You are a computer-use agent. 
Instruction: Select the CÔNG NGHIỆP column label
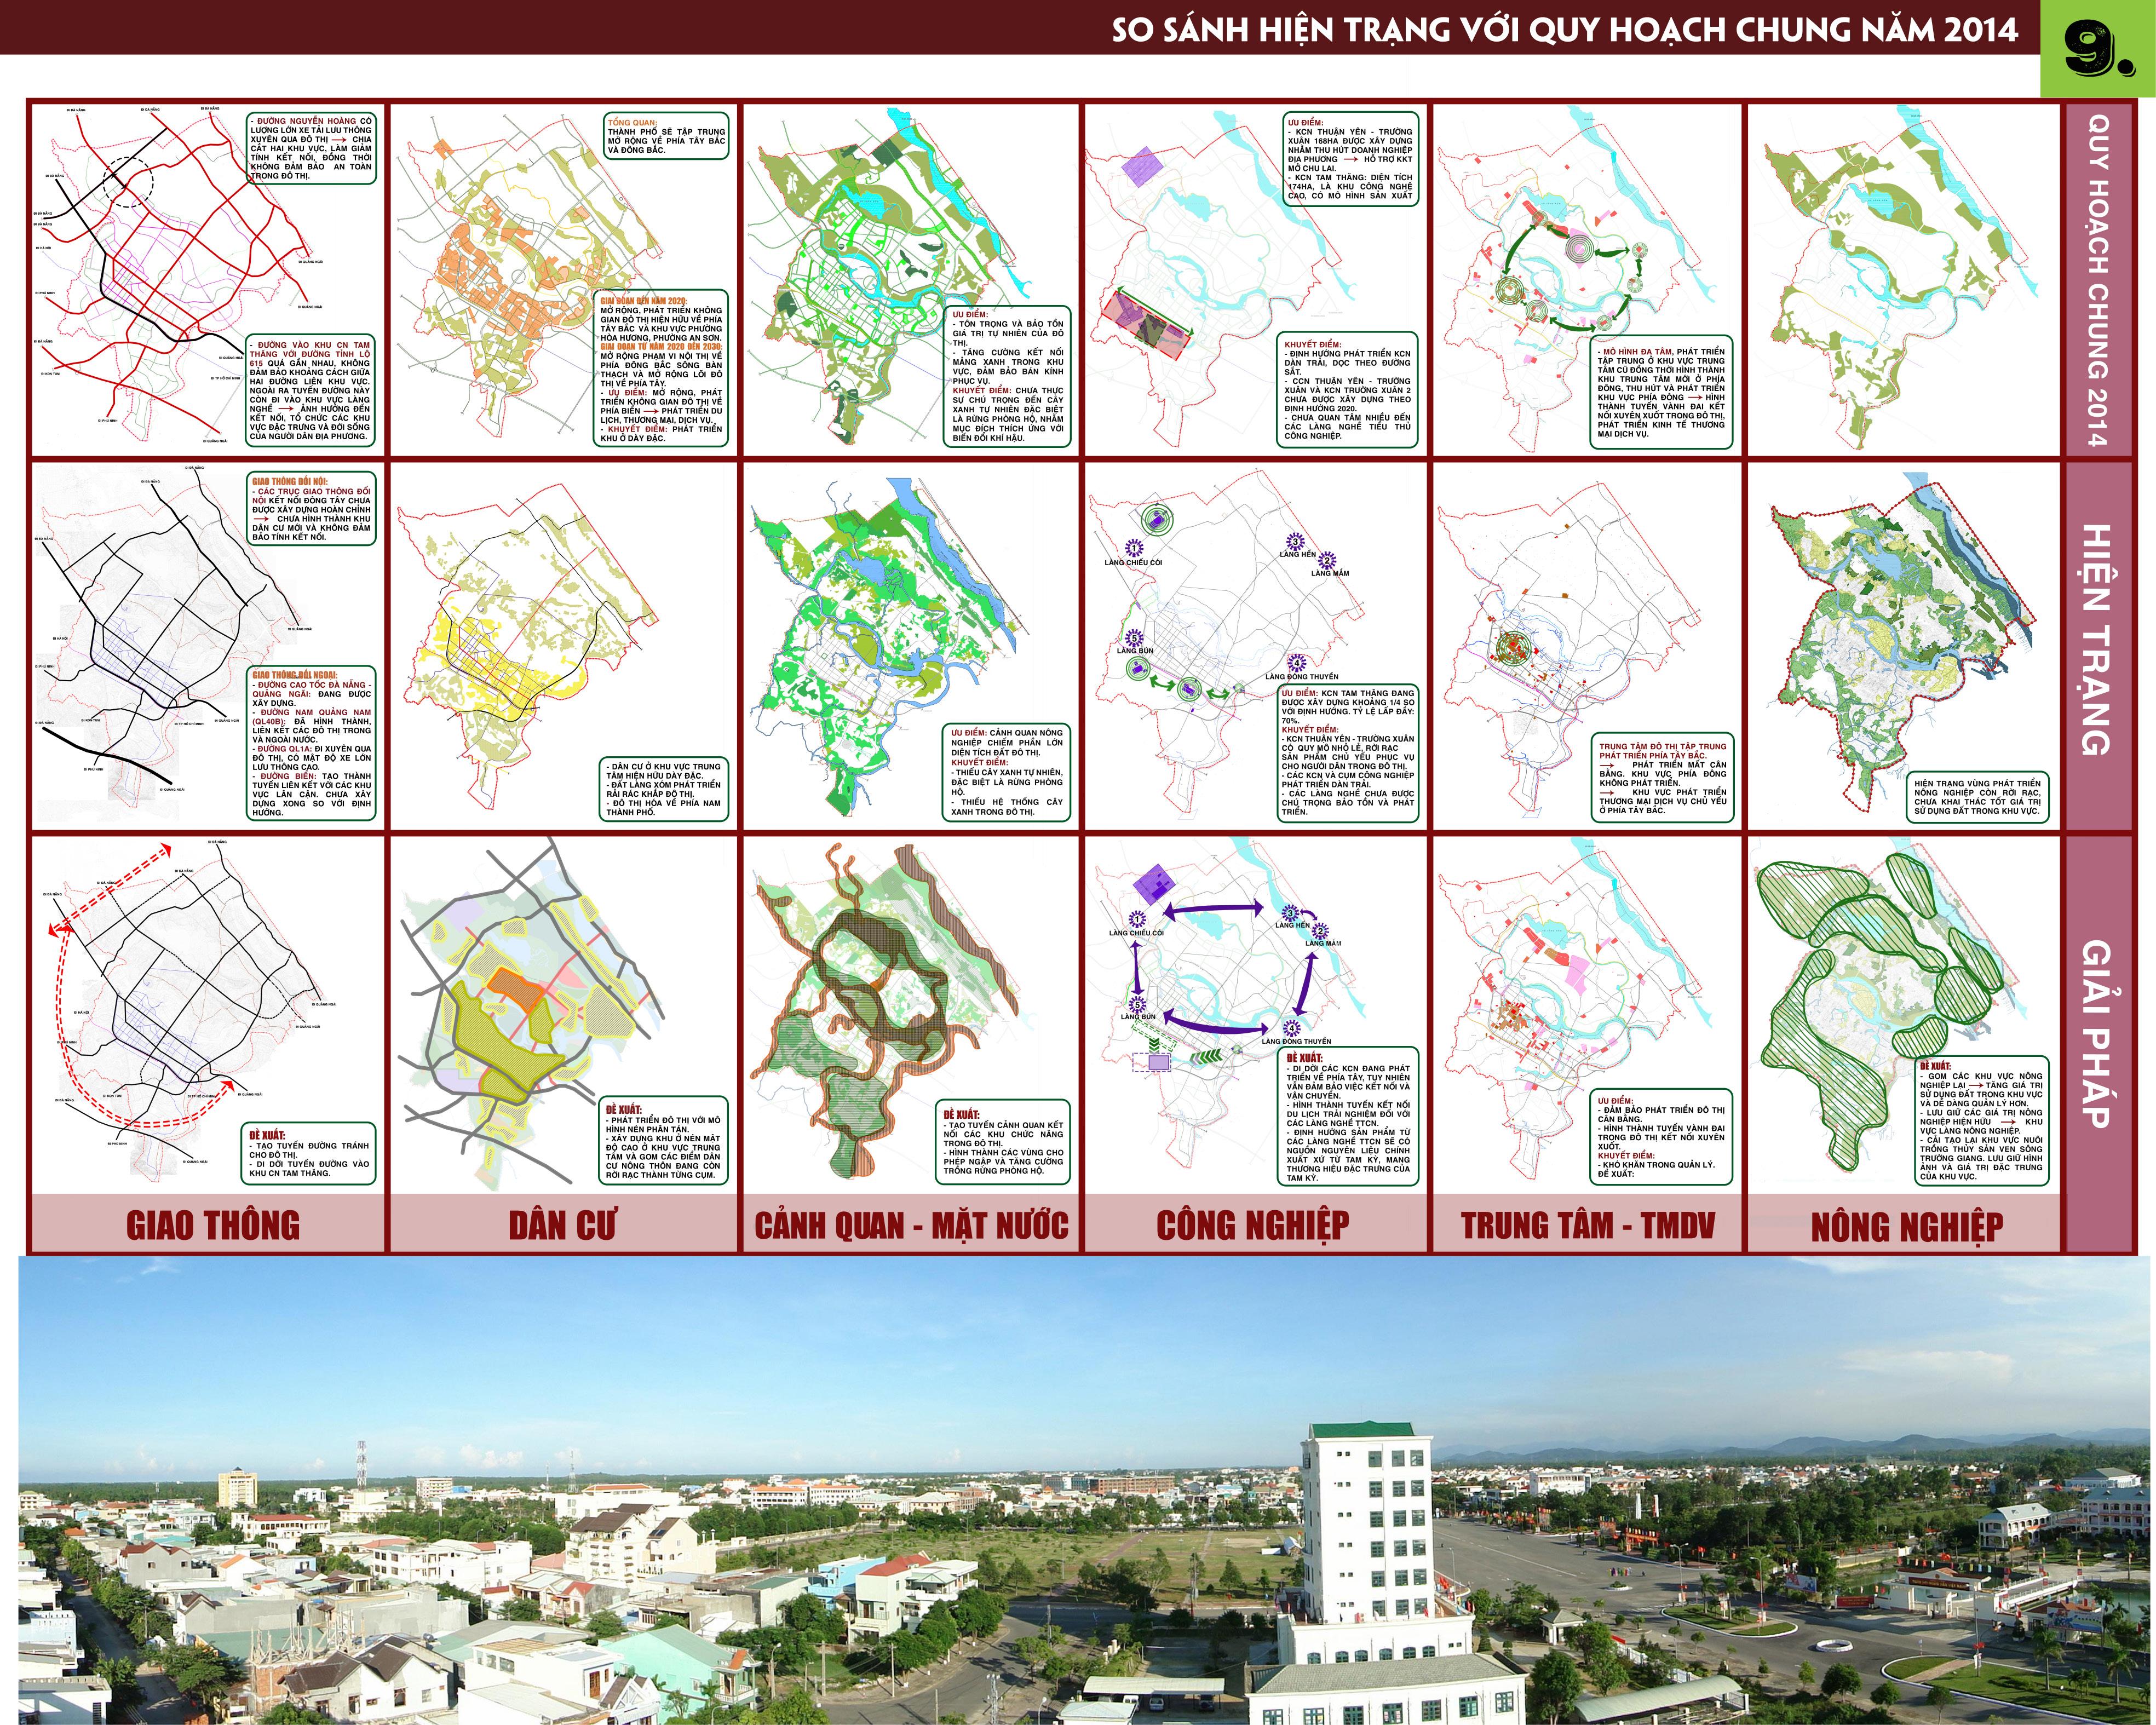coord(1253,1225)
